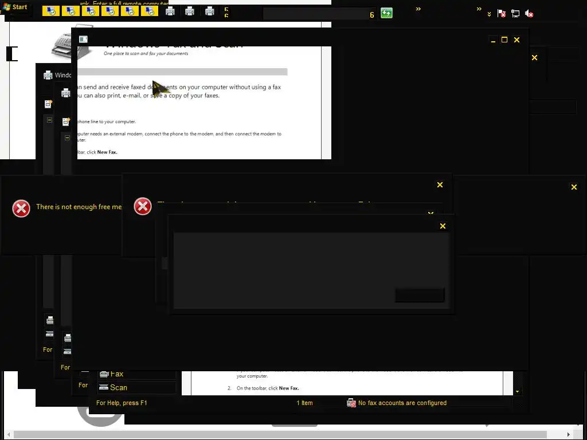Click the green refresh arrows taskbar icon
Screen dimensions: 587x440
pyautogui.click(x=386, y=13)
